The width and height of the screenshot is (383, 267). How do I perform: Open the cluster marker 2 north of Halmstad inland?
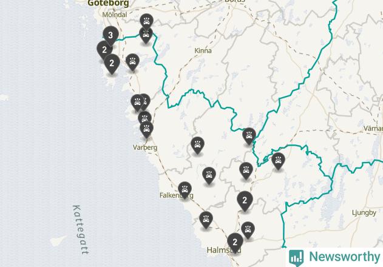245,200
